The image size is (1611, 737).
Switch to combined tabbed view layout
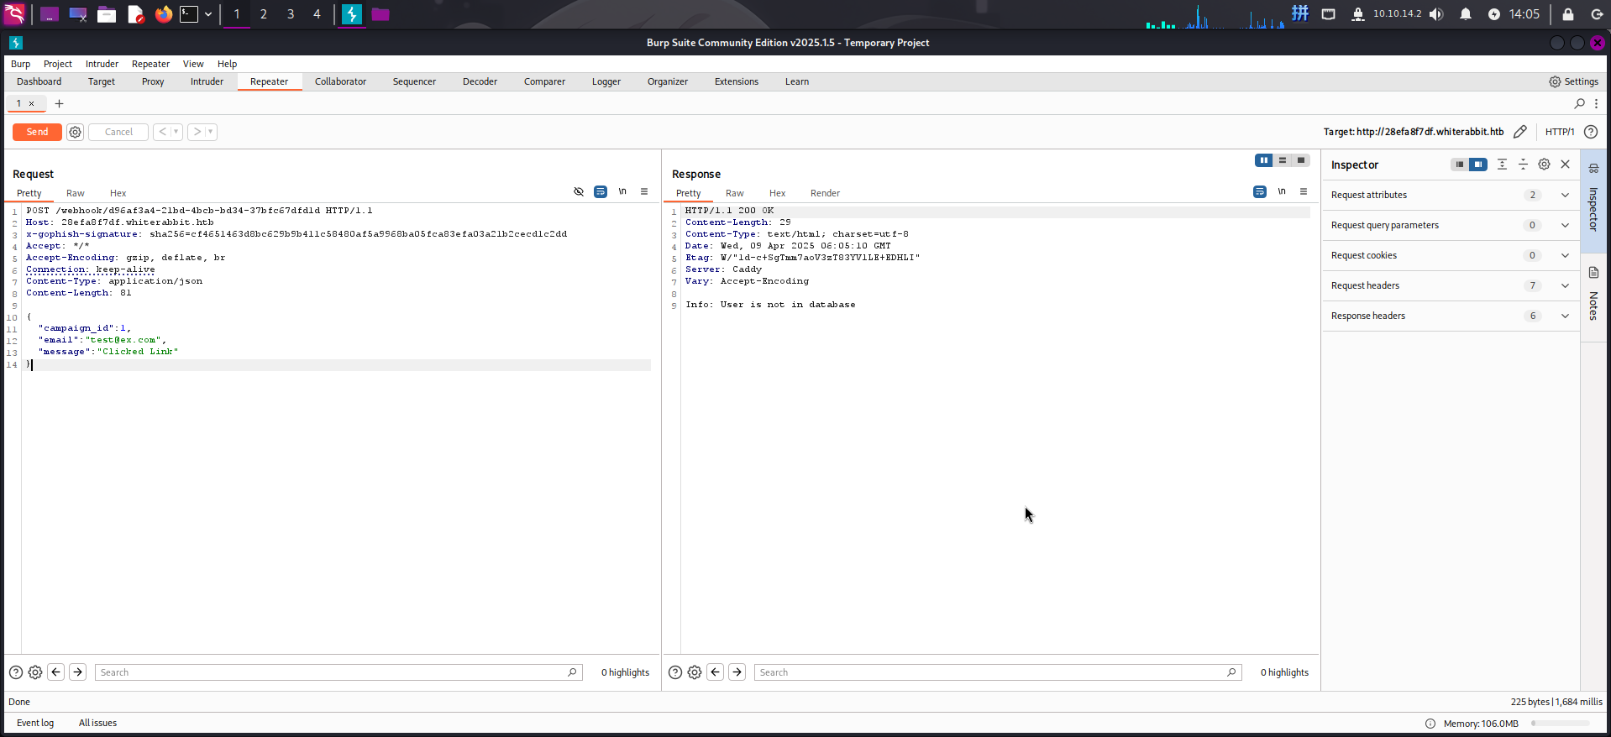1301,160
